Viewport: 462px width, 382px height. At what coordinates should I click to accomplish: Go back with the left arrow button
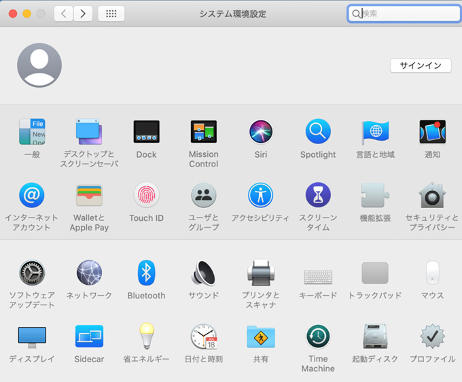pos(63,14)
